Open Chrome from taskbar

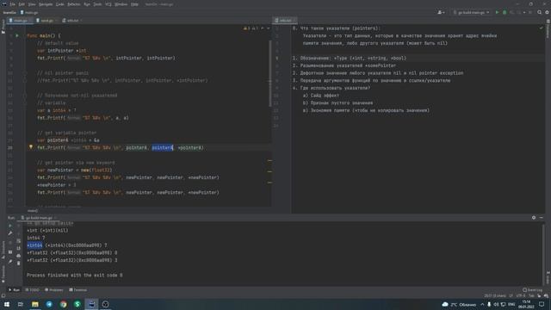point(63,304)
